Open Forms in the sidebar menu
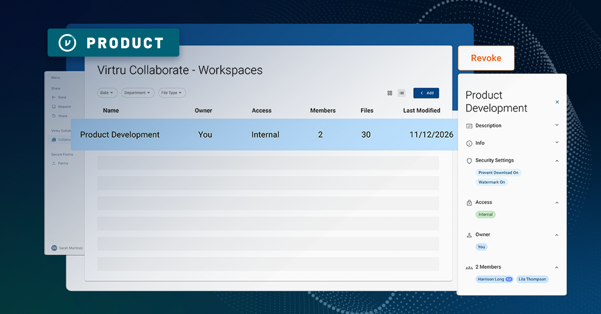Image resolution: width=601 pixels, height=314 pixels. coord(60,163)
